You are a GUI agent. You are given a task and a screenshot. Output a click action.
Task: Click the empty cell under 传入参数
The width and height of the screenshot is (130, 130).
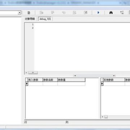tap(35, 84)
